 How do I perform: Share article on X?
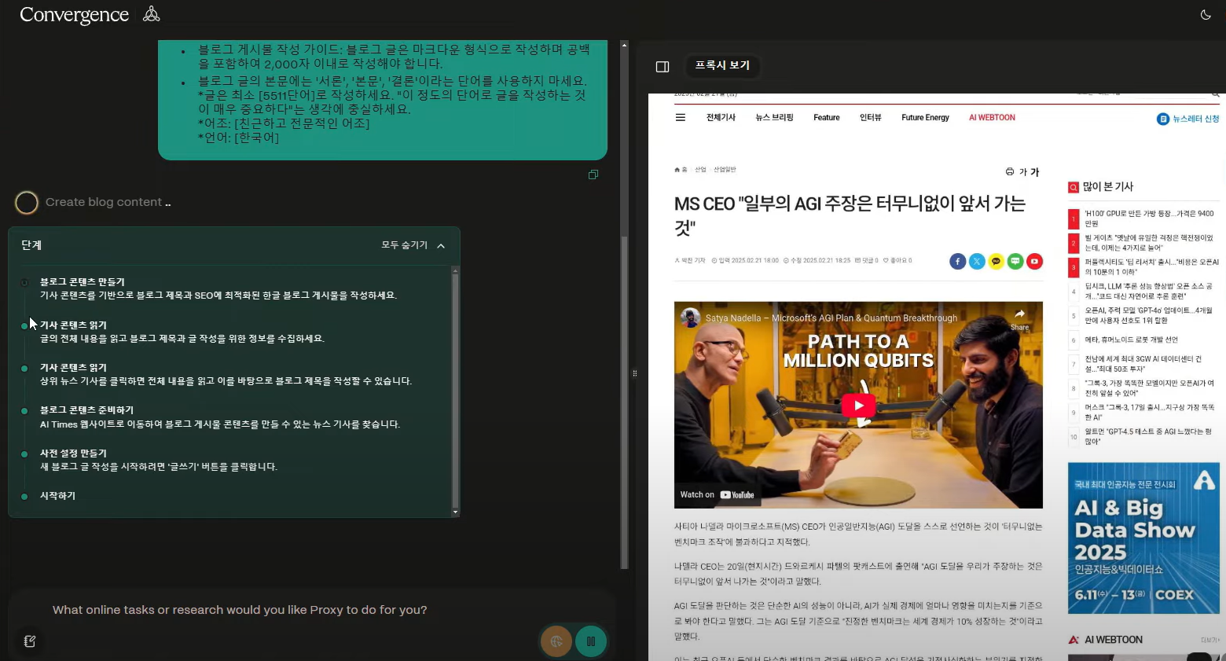[977, 261]
